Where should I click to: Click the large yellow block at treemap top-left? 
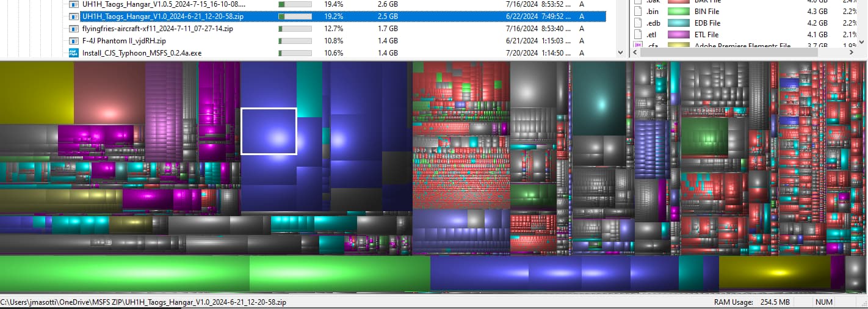coord(37,92)
